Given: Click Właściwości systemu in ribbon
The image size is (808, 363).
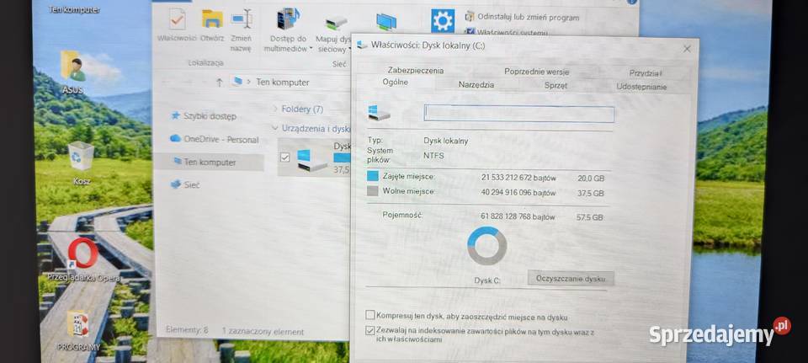Looking at the screenshot, I should tap(513, 33).
